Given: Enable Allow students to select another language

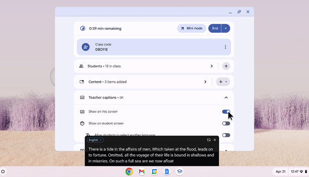Looking at the screenshot, I should tap(226, 135).
